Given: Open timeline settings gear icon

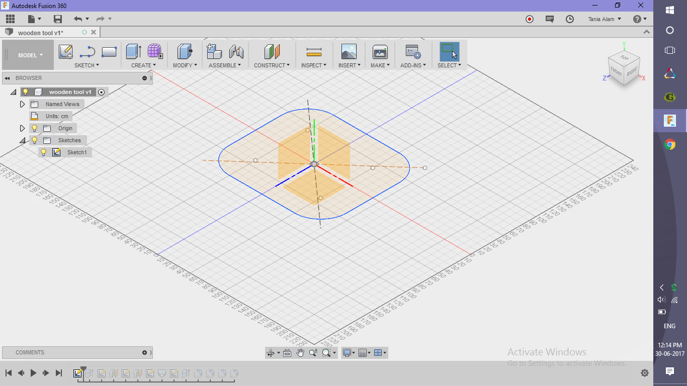Looking at the screenshot, I should point(645,373).
